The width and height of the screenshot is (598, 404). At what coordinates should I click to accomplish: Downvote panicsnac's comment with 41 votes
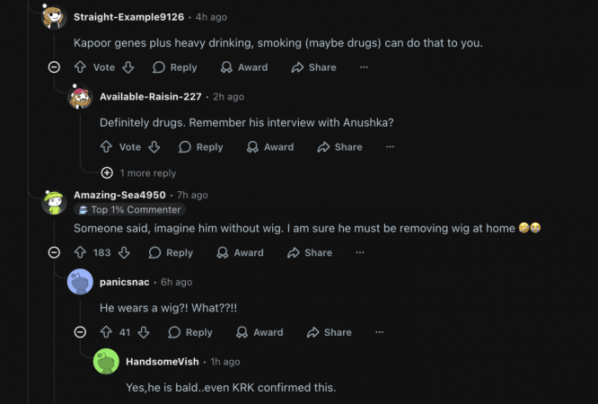coord(144,332)
